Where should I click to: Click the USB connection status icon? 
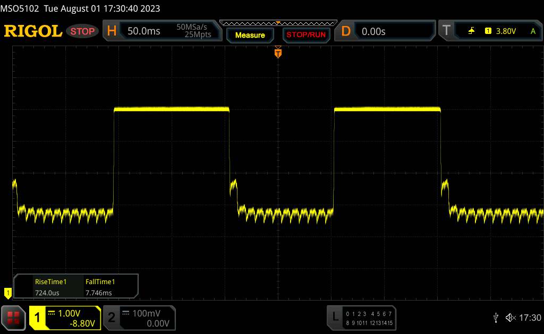point(496,318)
